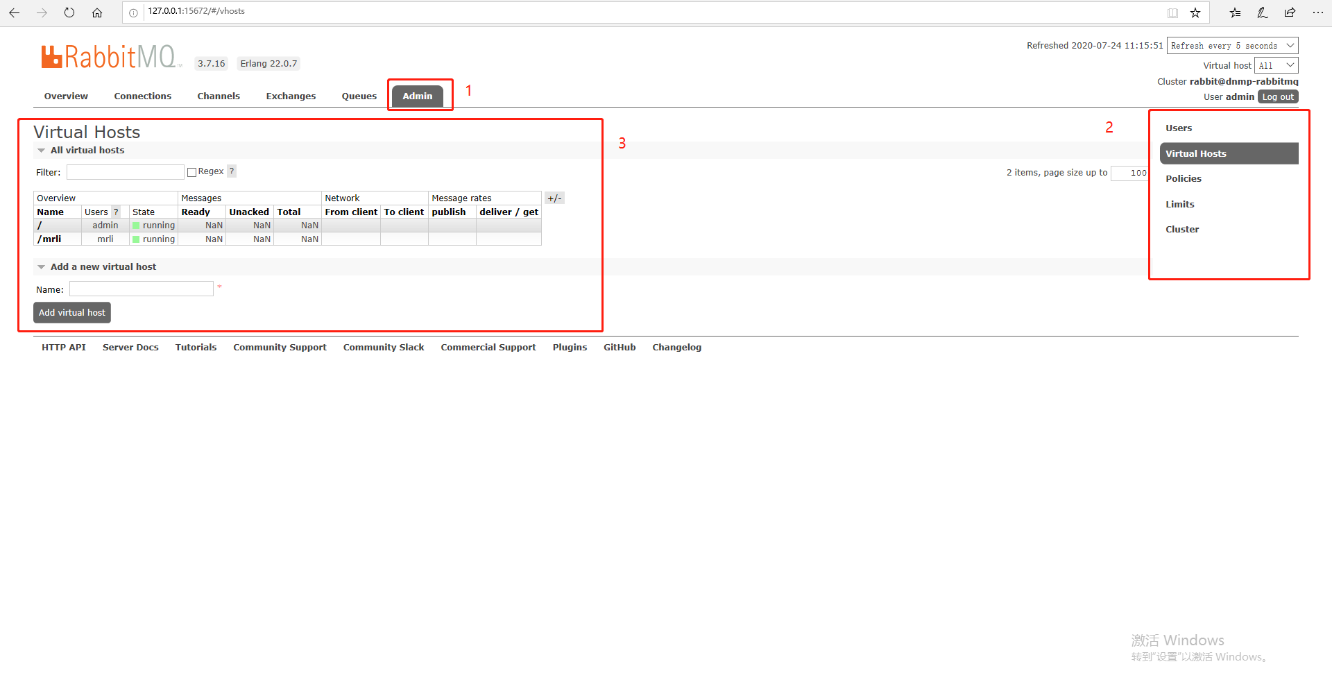Open the Community Support link
1332x698 pixels.
point(280,348)
